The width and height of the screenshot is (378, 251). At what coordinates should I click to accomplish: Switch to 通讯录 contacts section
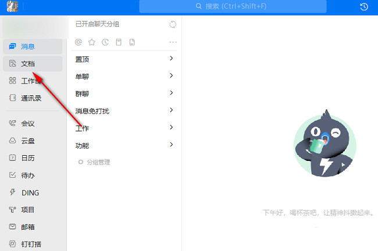[x=33, y=98]
